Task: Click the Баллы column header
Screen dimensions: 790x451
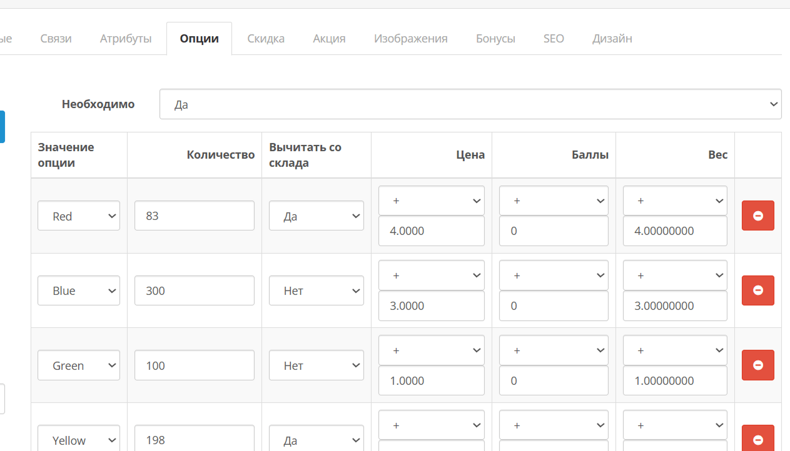Action: [590, 155]
